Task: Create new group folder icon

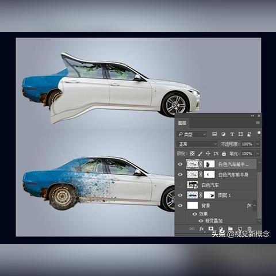Action: (231, 228)
